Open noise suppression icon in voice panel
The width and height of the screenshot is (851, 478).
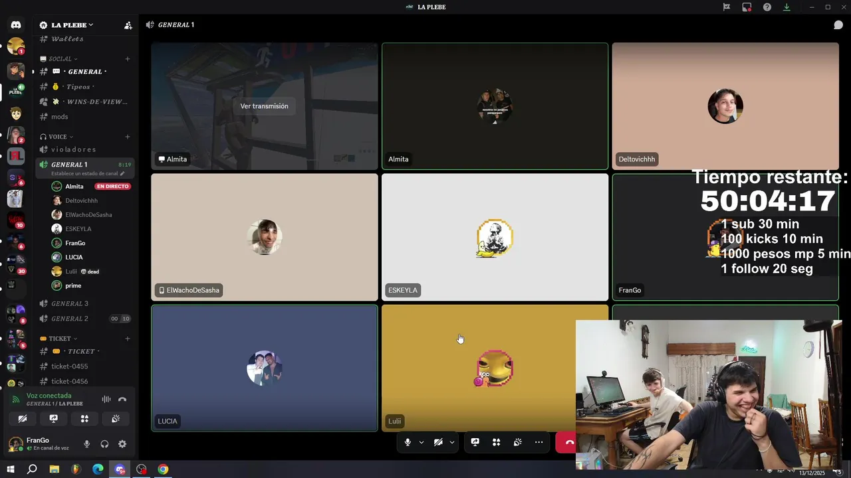click(x=106, y=399)
